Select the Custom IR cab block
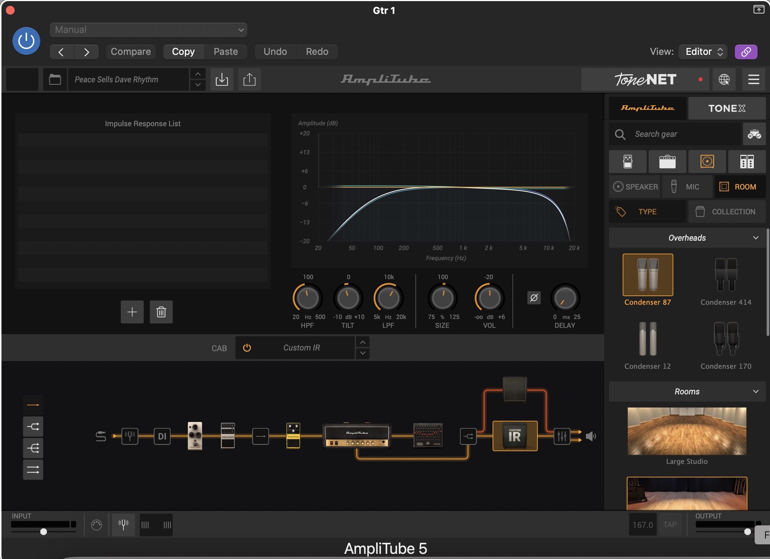The height and width of the screenshot is (559, 770). pyautogui.click(x=515, y=436)
